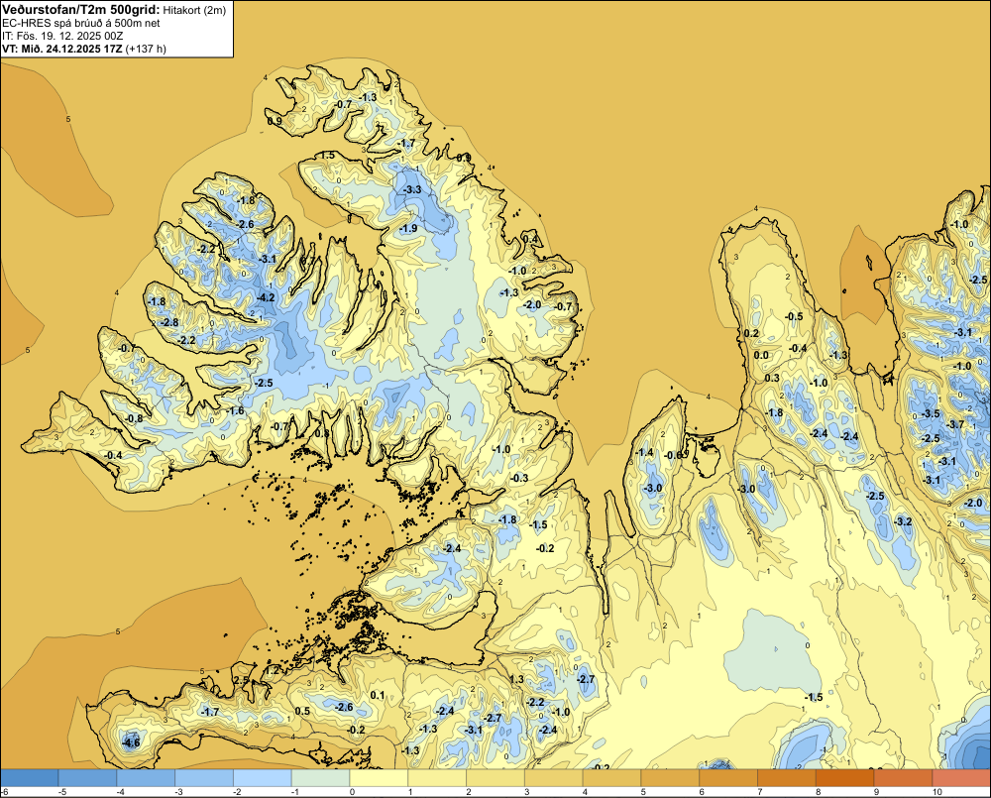Click the '-0.6' temperature value
This screenshot has height=798, width=991.
[x=674, y=455]
